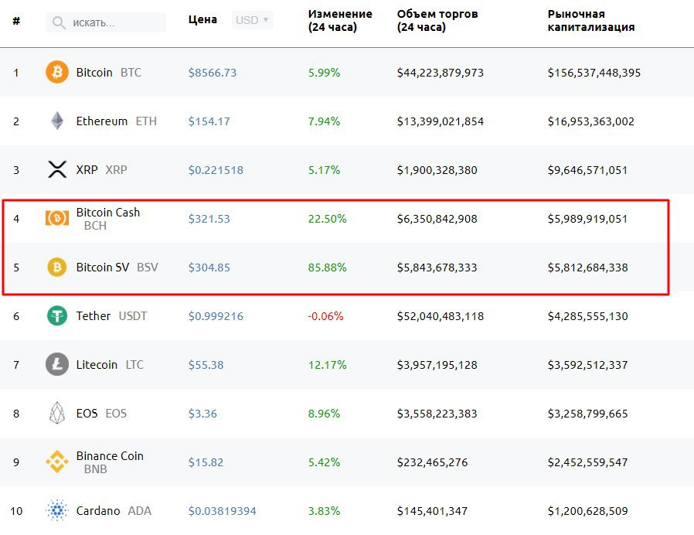
Task: Click the Binance Coin logo icon
Action: (57, 462)
